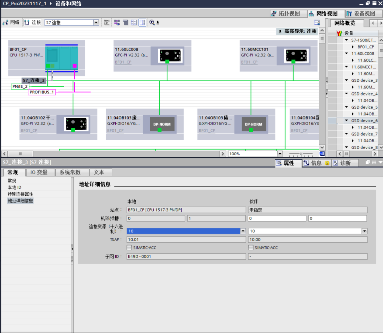Click the float inspector window icon
This screenshot has width=383, height=333.
[x=367, y=162]
